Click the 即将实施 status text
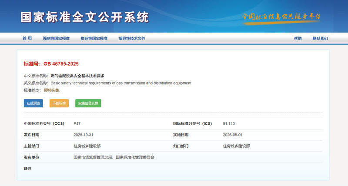Screen dimensions: 348x186 [52, 90]
